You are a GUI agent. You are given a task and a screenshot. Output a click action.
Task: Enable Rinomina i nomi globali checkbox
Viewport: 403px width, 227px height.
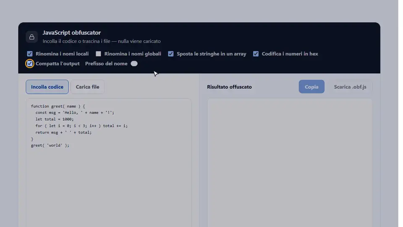pyautogui.click(x=98, y=54)
